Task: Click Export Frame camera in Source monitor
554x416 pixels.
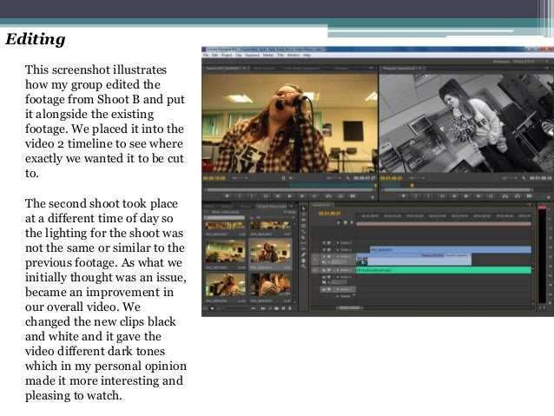Action: (353, 195)
